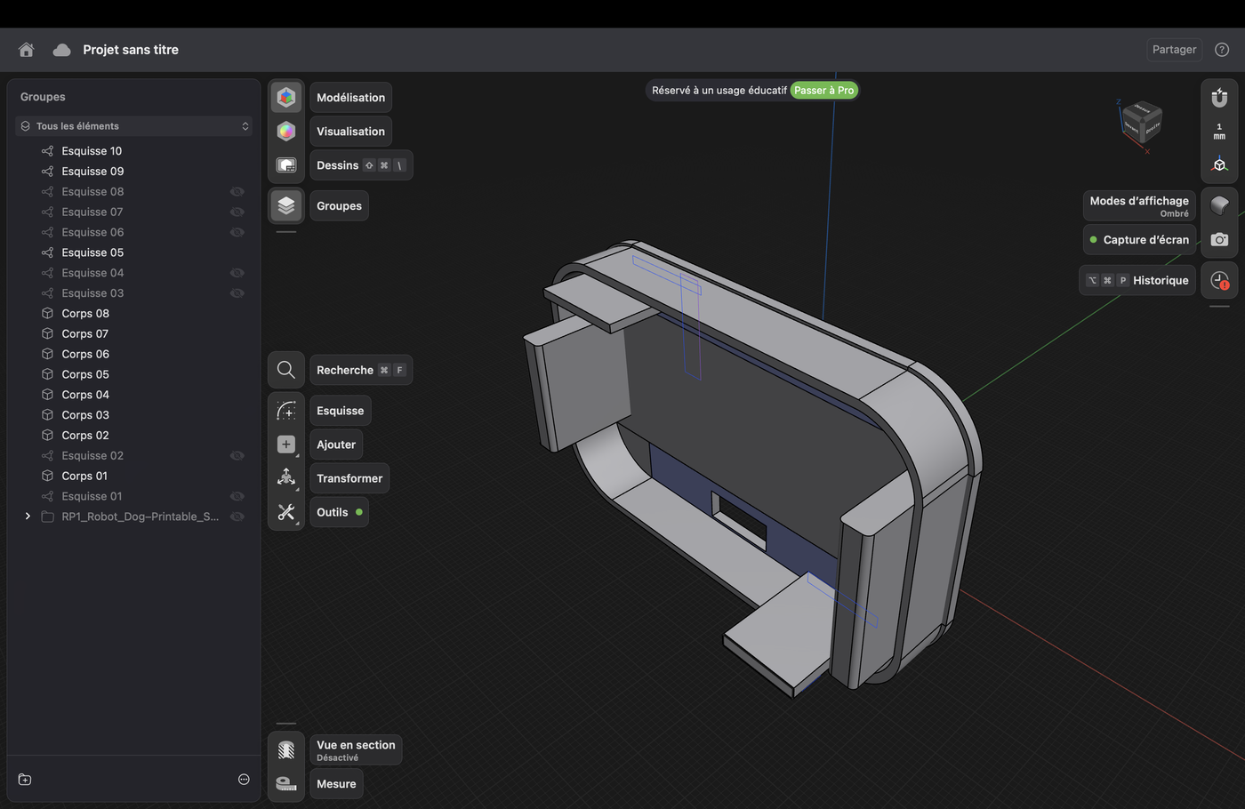Toggle the Groupes layers icon
This screenshot has width=1245, height=809.
(x=286, y=205)
